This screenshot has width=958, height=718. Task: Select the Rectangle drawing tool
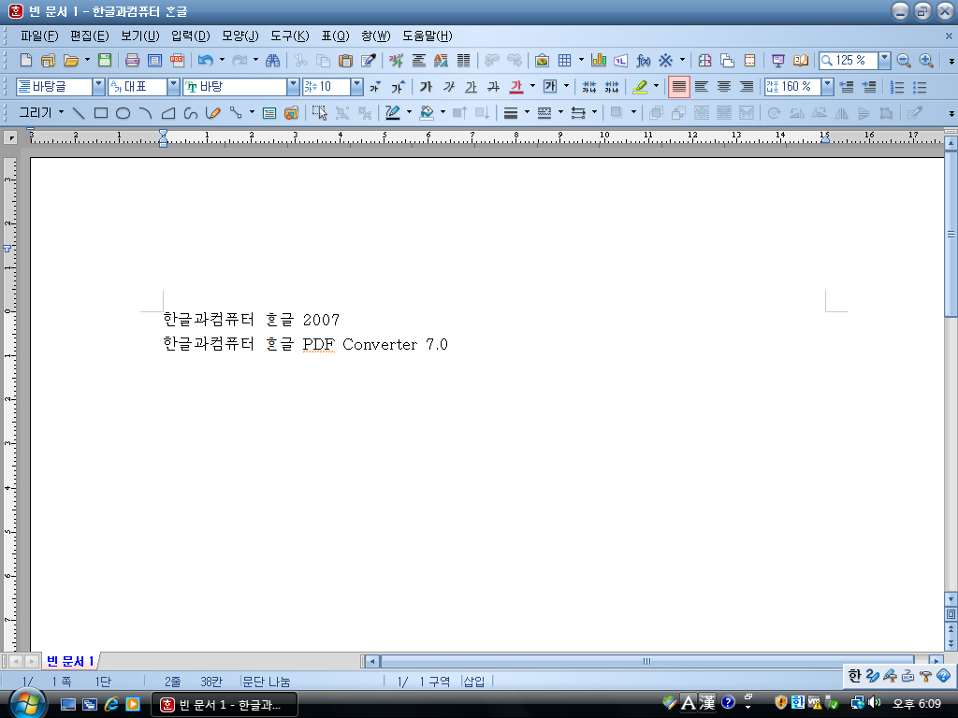coord(101,113)
